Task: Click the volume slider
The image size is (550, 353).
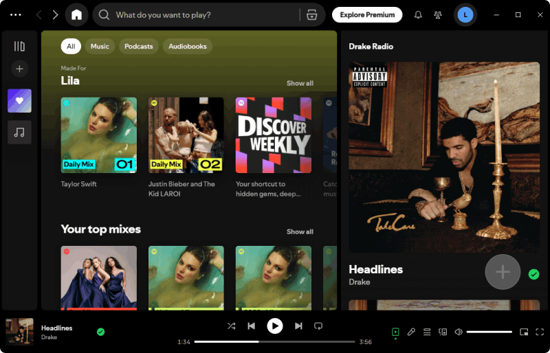Action: [489, 332]
